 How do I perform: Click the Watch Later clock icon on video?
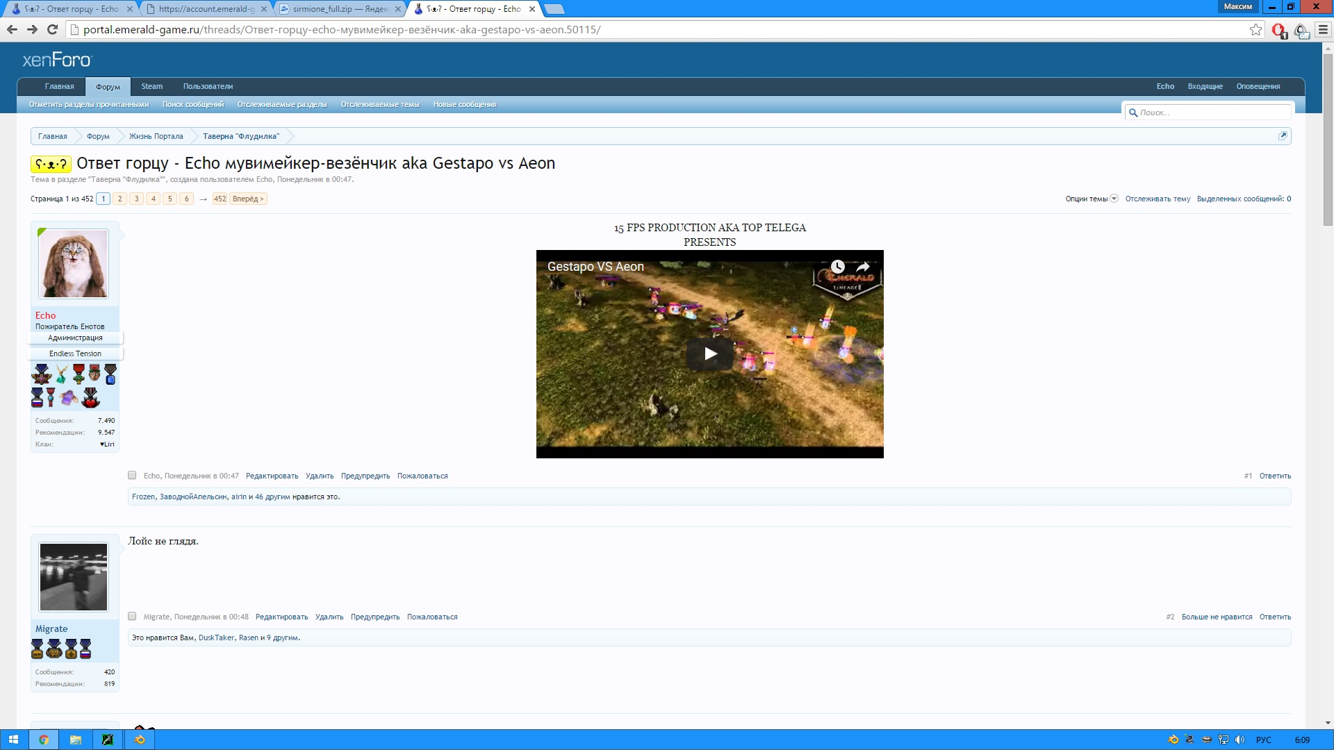pyautogui.click(x=838, y=267)
